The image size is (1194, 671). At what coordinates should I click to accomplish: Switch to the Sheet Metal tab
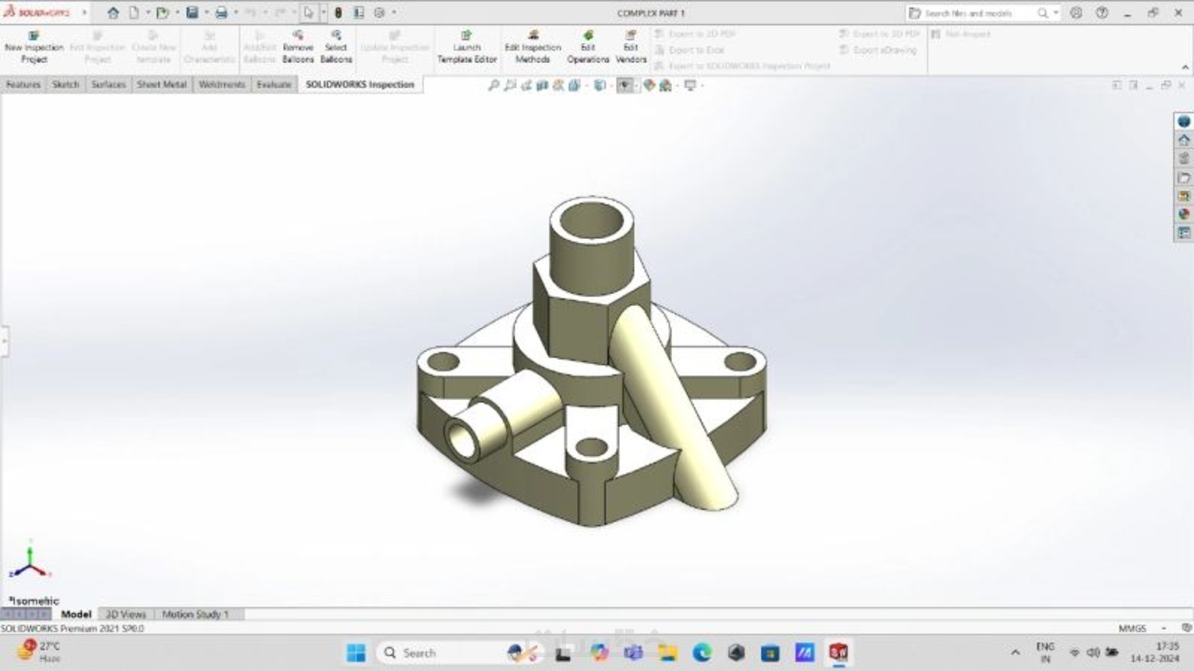click(x=162, y=85)
